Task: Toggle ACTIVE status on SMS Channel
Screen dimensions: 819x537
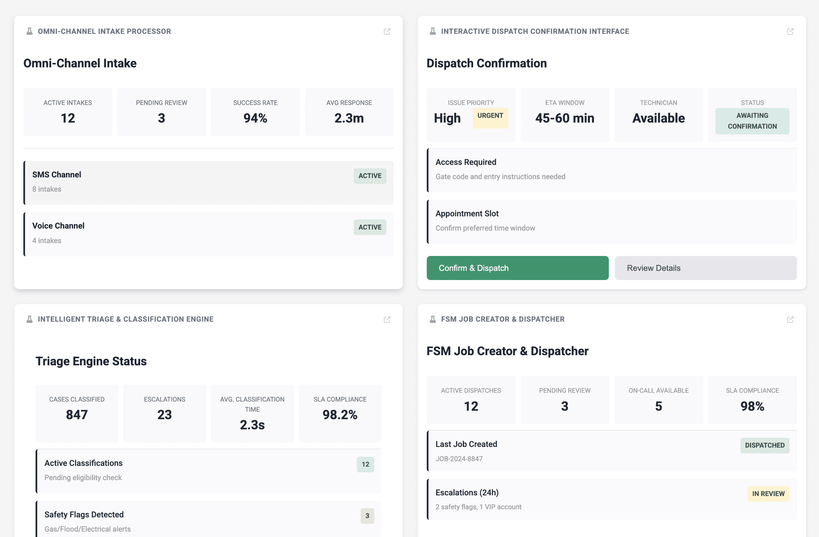Action: coord(370,176)
